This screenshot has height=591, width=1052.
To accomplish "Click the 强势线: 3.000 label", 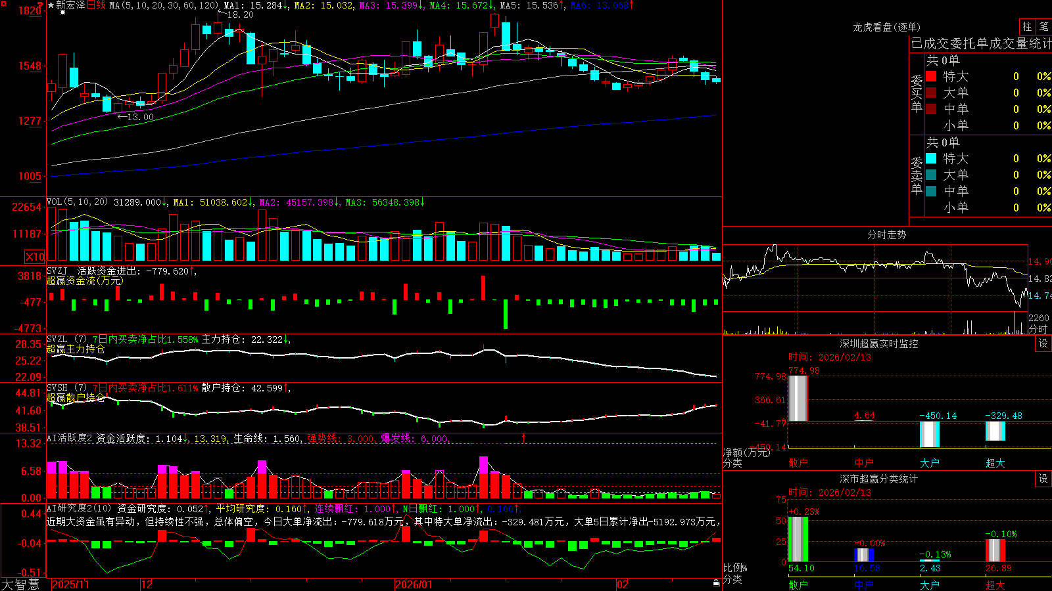I will click(342, 439).
